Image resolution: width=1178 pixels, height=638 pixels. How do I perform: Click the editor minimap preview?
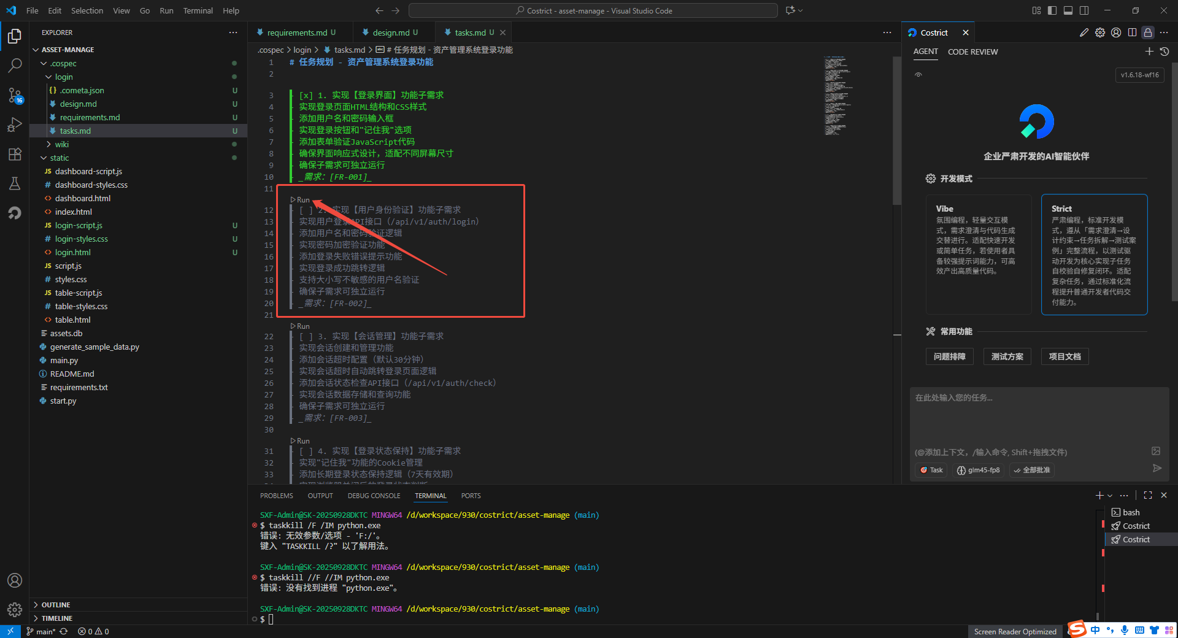click(836, 96)
